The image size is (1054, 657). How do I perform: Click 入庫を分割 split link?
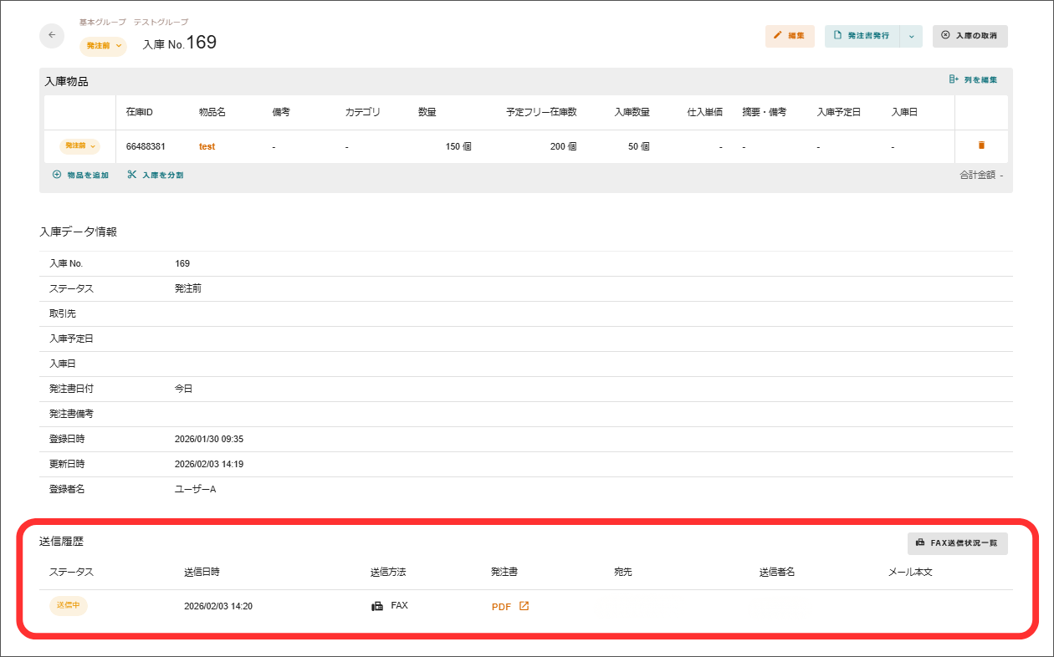tap(156, 176)
